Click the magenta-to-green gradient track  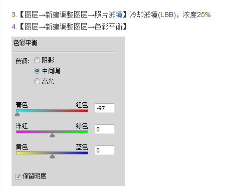click(x=52, y=132)
